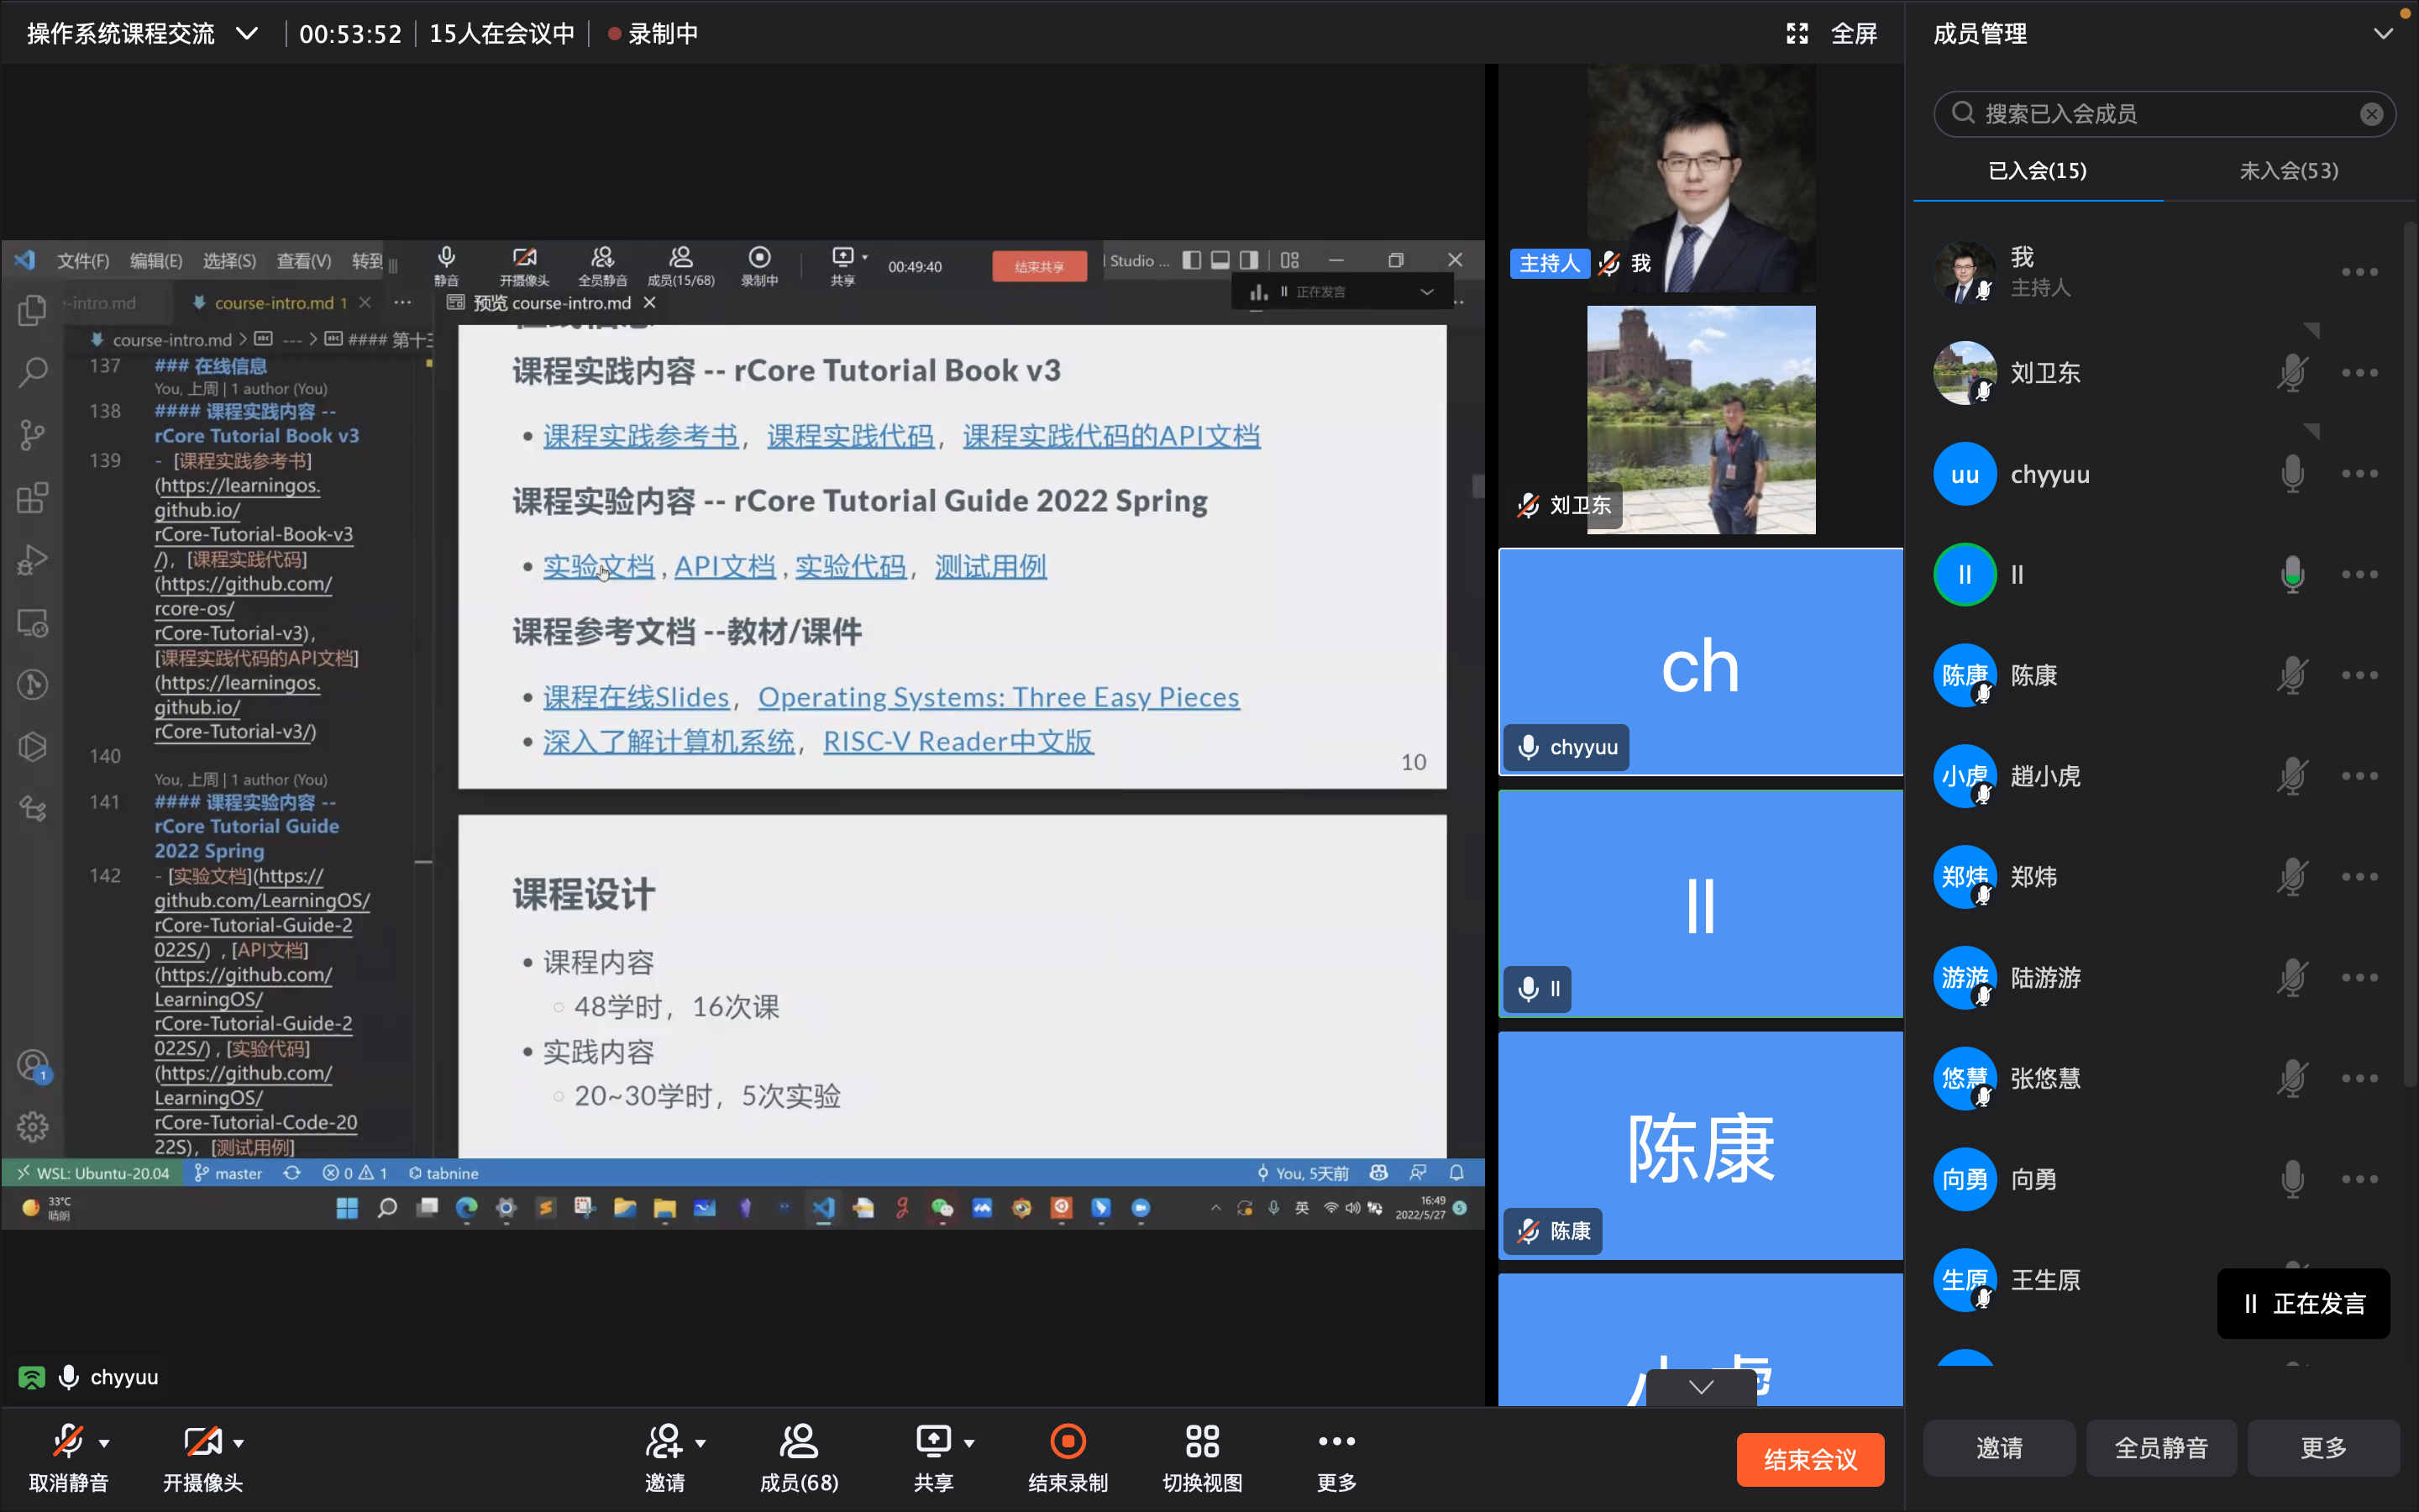Click the 更多 button below member list
The image size is (2419, 1512).
pos(2323,1448)
